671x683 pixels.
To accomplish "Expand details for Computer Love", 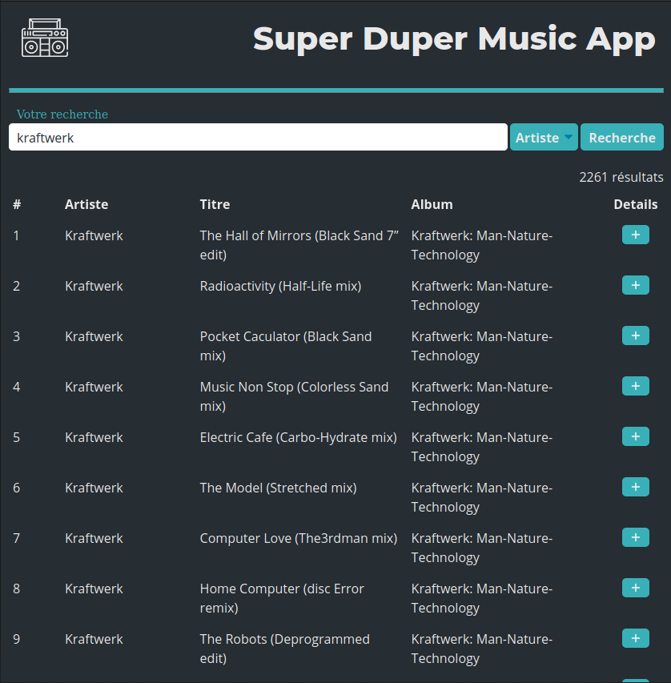I will 635,537.
